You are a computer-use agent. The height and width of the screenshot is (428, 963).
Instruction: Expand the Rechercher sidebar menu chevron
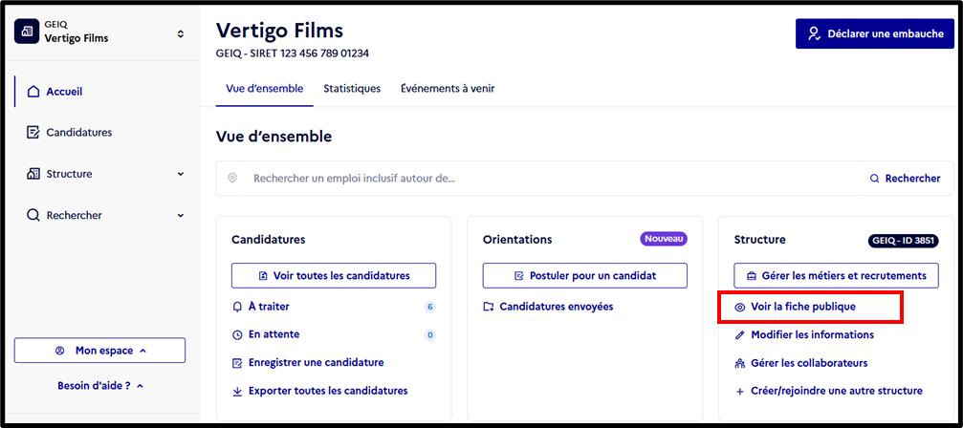coord(181,216)
